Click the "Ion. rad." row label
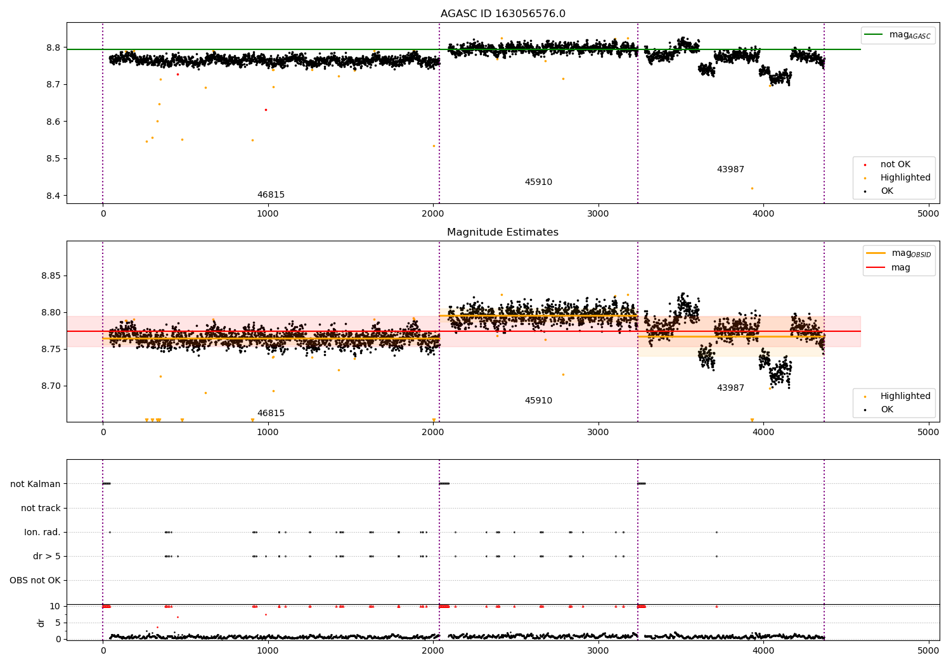This screenshot has height=665, width=951. [x=42, y=532]
